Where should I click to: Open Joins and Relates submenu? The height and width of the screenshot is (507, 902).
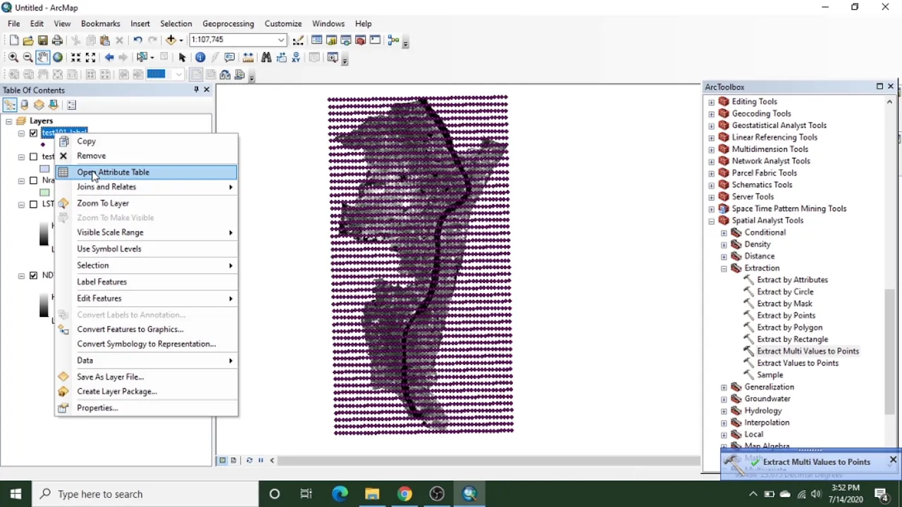(147, 187)
